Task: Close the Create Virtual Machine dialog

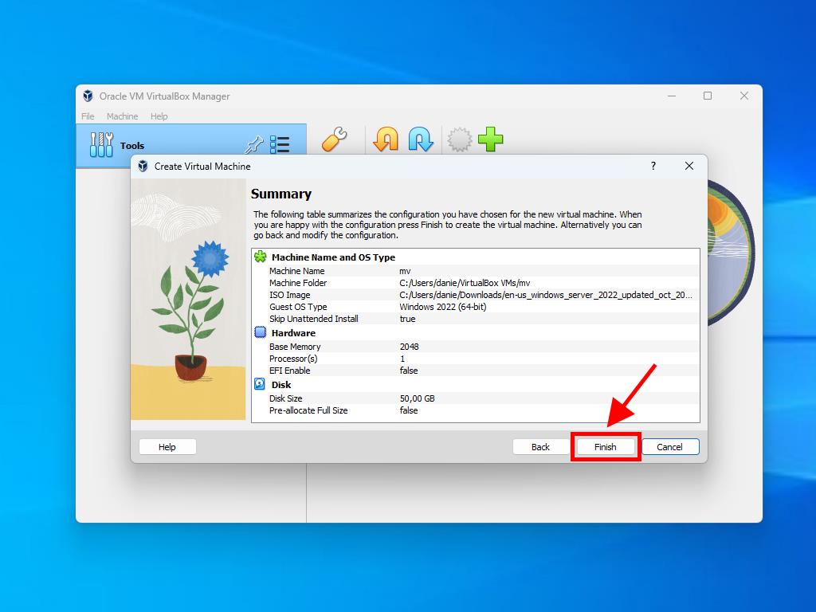Action: click(x=689, y=166)
